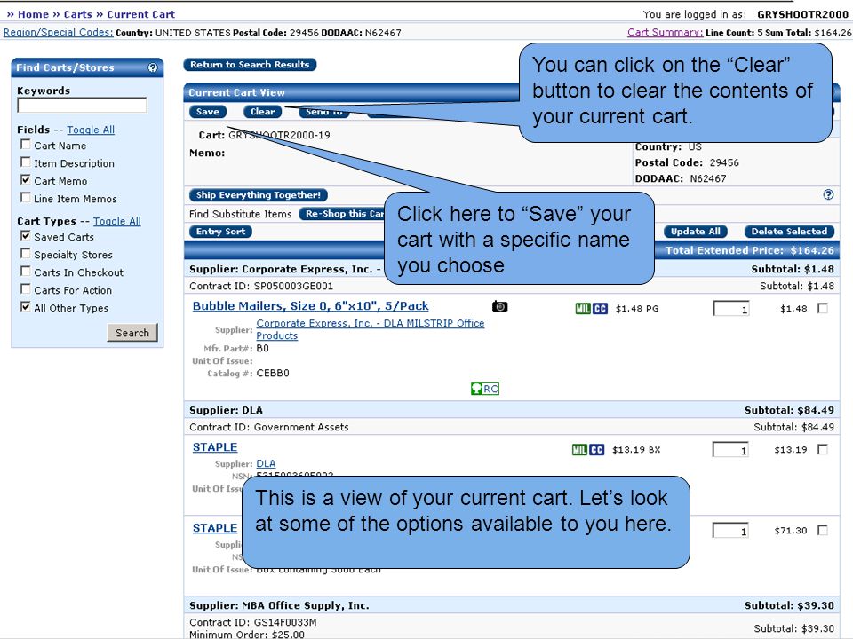This screenshot has width=853, height=639.
Task: Select checkbox for $71.30 STAPLE item
Action: click(823, 530)
